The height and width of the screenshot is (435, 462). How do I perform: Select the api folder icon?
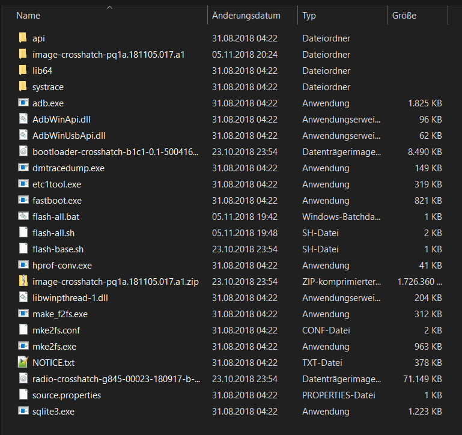point(23,38)
